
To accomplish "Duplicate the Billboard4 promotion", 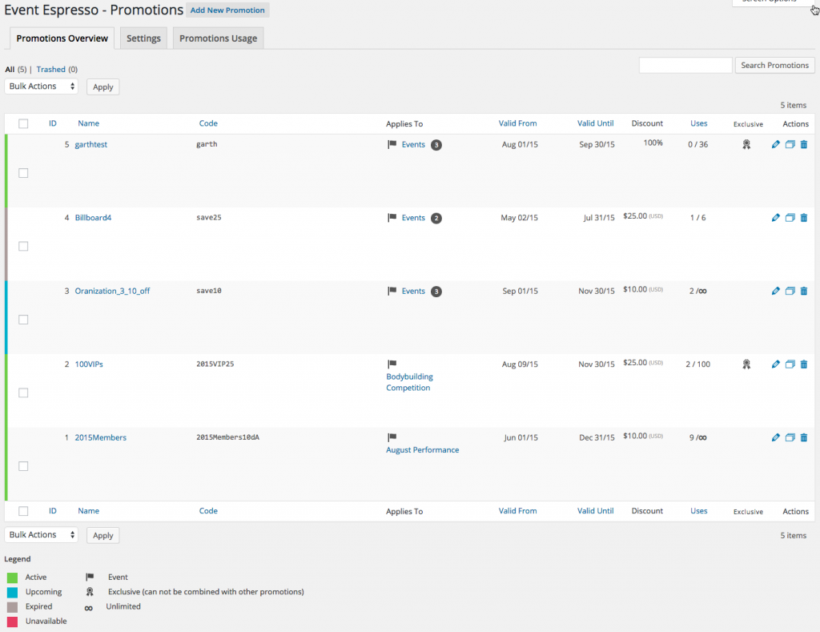I will click(790, 218).
